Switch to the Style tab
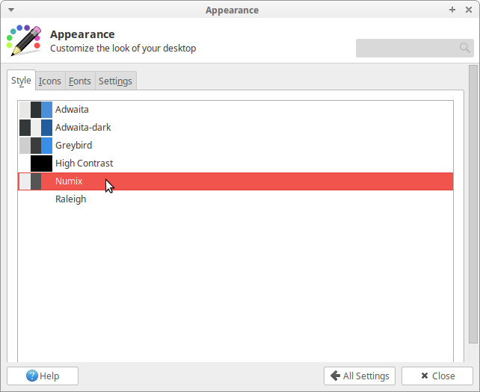480x392 pixels. [21, 81]
